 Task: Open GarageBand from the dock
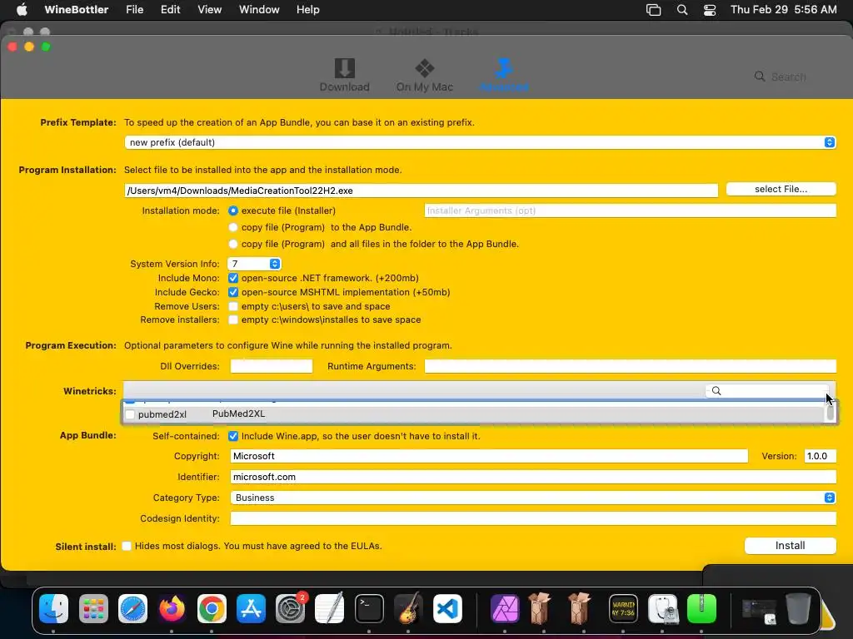408,608
